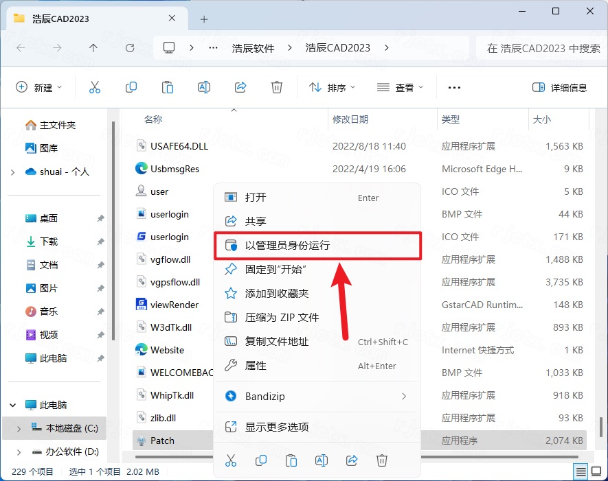Click the share icon in the toolbar
This screenshot has height=481, width=608.
pos(240,87)
